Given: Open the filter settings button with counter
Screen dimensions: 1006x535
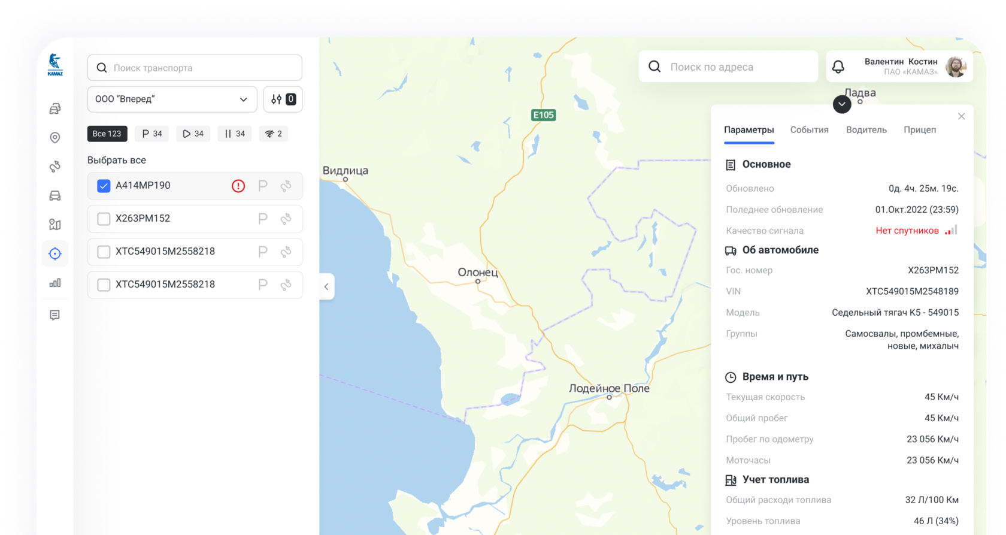Looking at the screenshot, I should 283,99.
